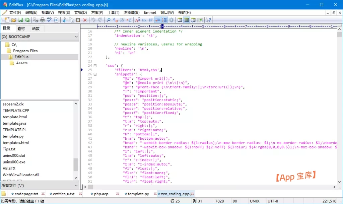Click the Find magnifier icon
Image resolution: width=343 pixels, height=204 pixels.
(x=109, y=20)
